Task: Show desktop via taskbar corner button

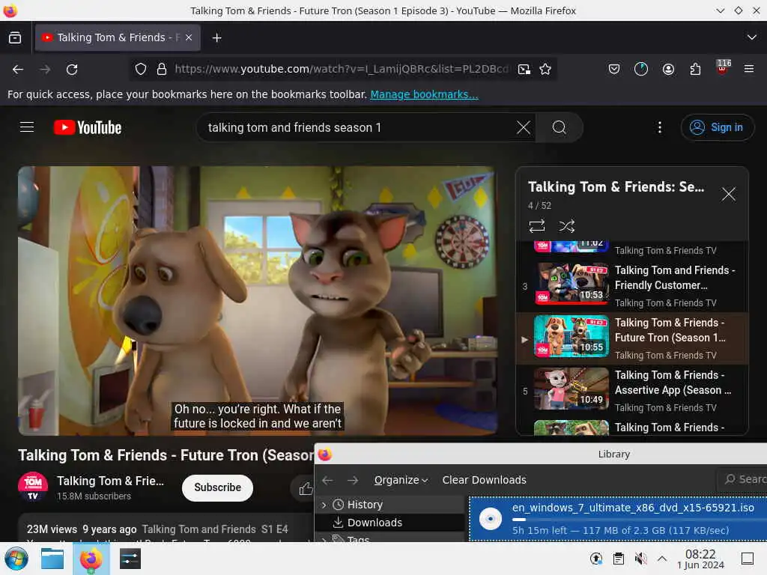Action: (x=748, y=559)
